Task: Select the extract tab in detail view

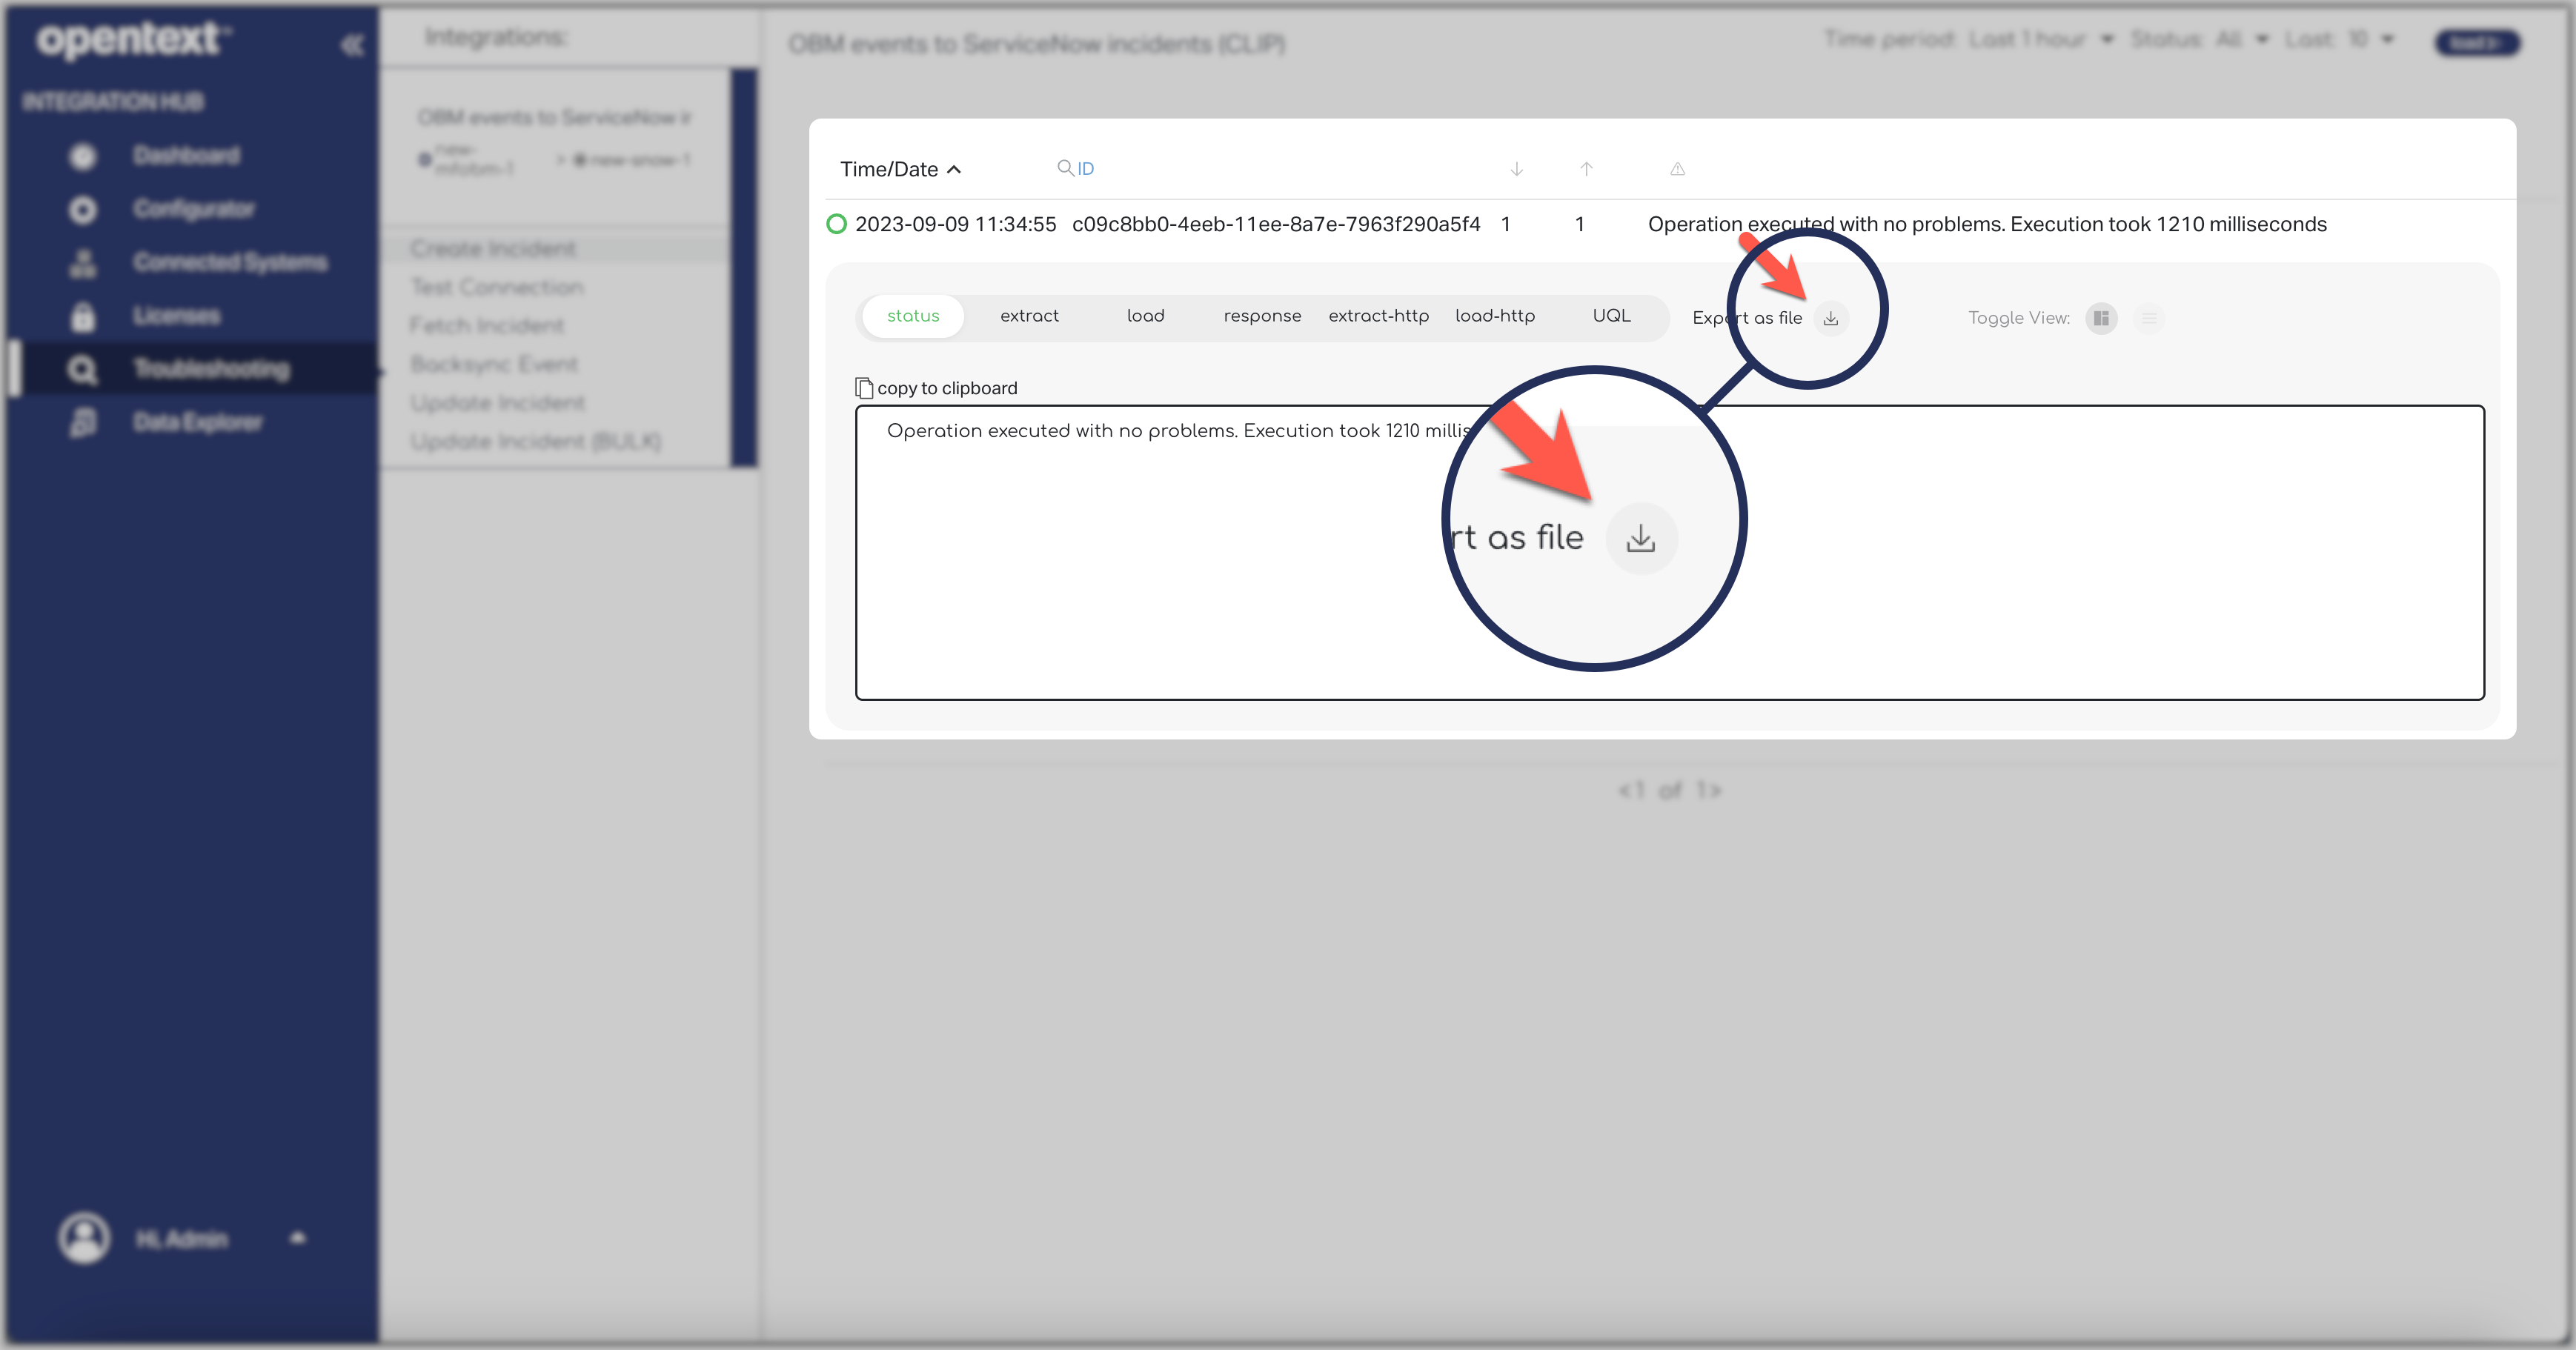Action: tap(1027, 316)
